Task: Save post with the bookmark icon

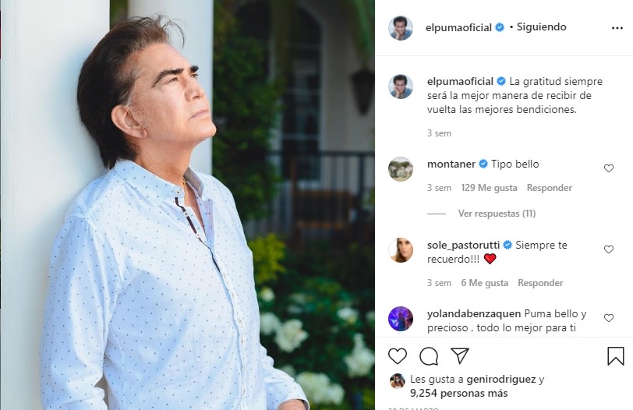Action: (616, 356)
